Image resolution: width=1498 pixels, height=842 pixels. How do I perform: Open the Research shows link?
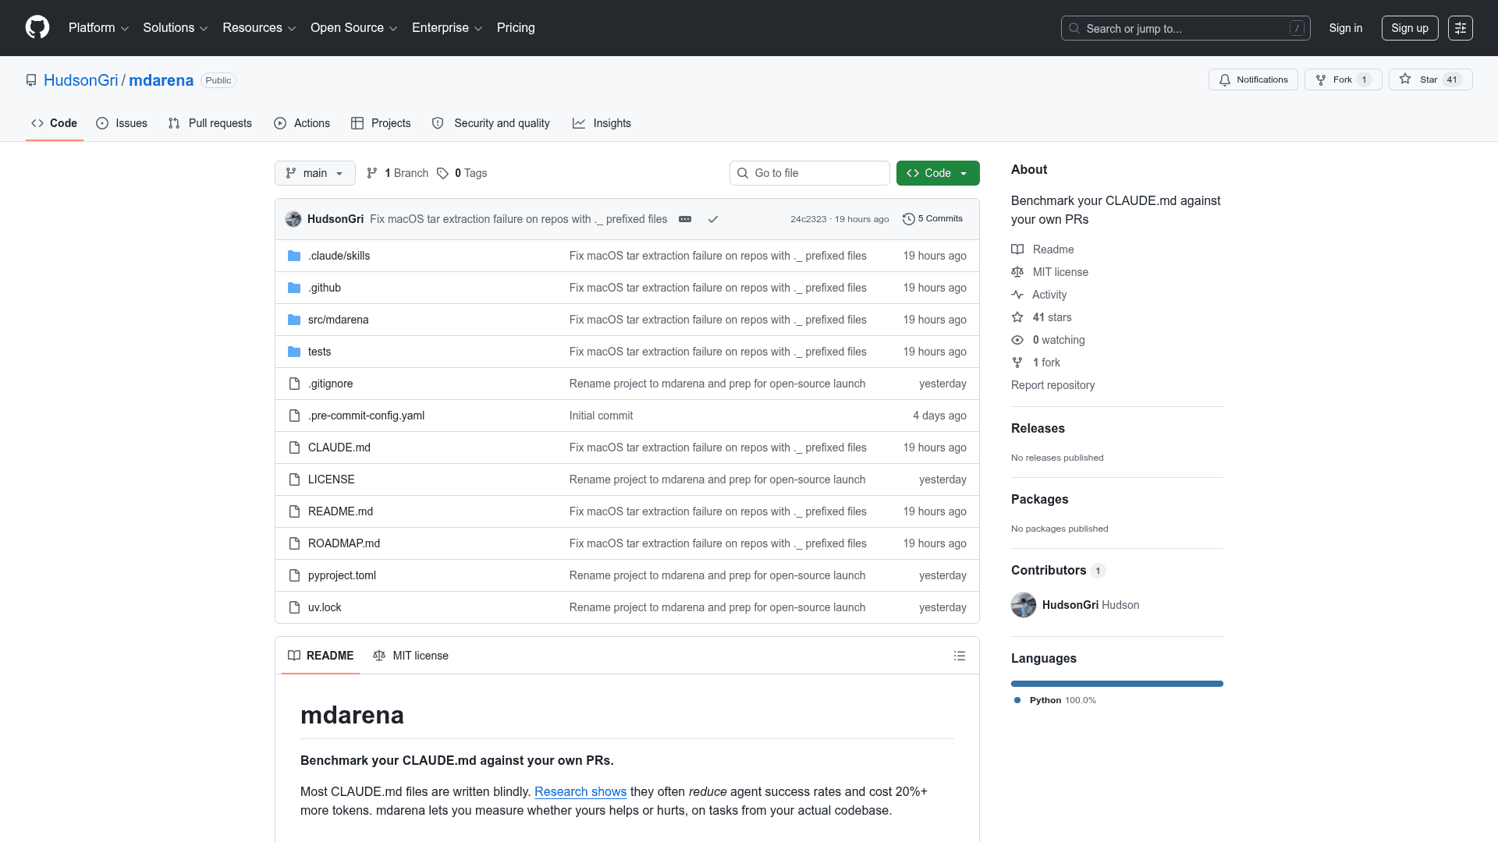click(x=580, y=791)
